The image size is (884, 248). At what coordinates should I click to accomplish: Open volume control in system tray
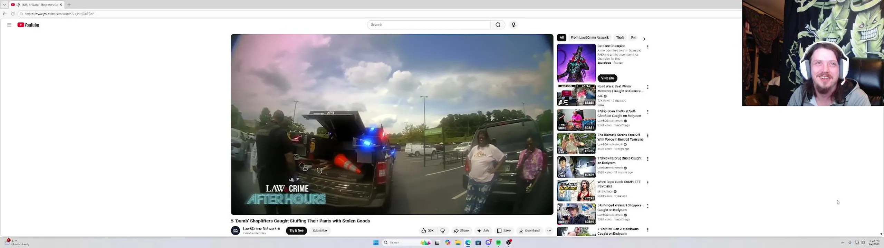[x=863, y=242]
